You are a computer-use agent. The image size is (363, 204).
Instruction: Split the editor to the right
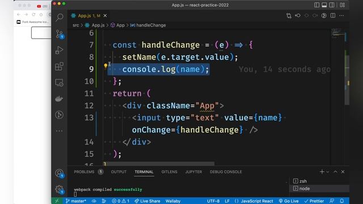pos(333,15)
